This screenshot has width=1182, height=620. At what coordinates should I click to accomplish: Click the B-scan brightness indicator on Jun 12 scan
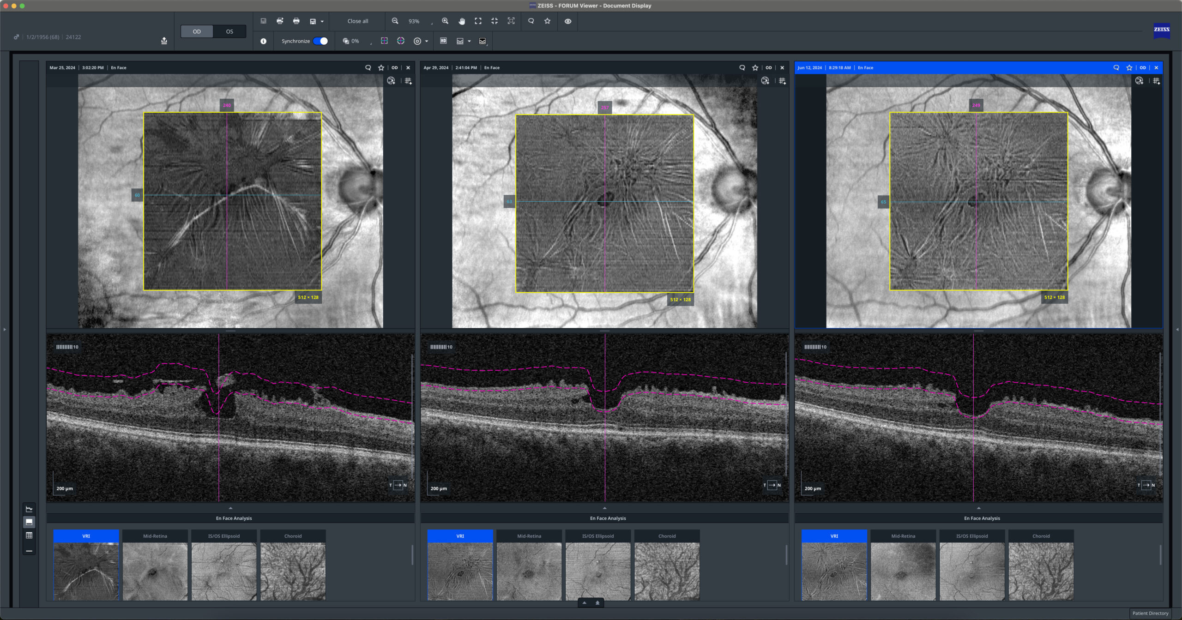tap(815, 347)
